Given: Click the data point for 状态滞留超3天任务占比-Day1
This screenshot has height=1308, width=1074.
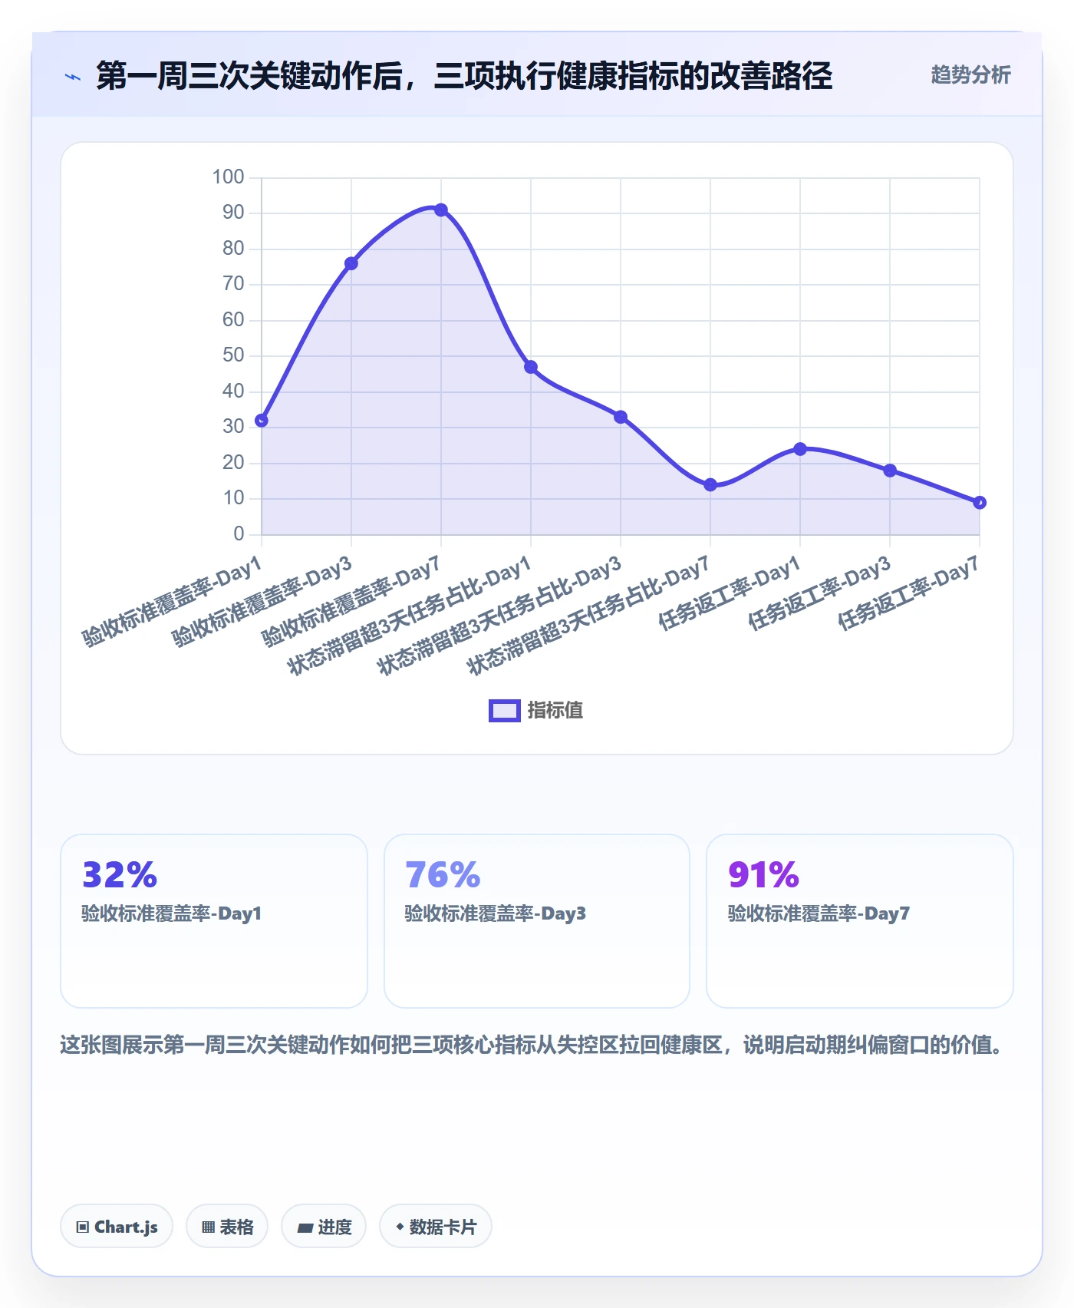Looking at the screenshot, I should click(x=531, y=367).
